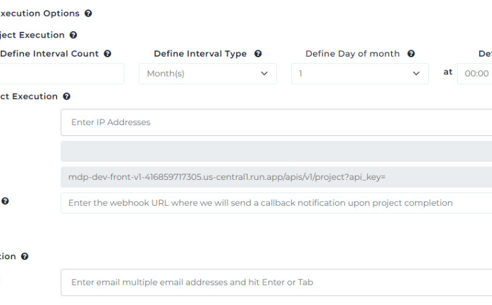Click help icon directly above the email field
492x305 pixels.
tap(25, 257)
